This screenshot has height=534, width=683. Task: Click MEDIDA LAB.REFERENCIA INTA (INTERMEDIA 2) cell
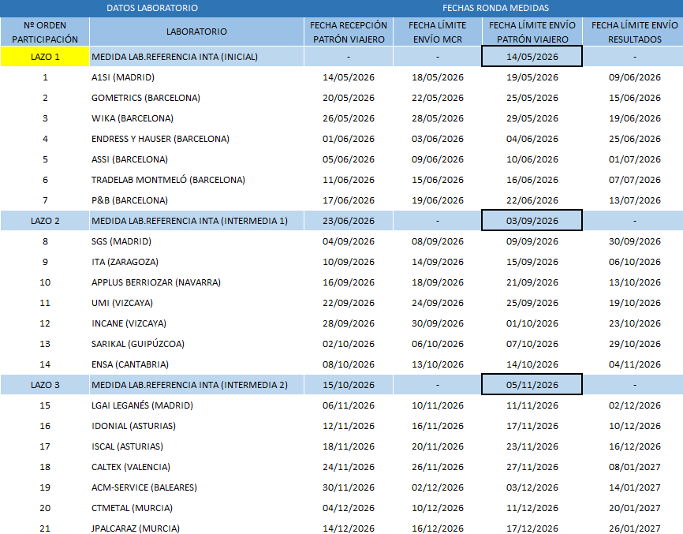tap(196, 385)
